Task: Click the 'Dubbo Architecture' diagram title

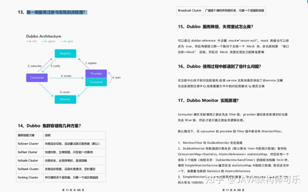Action: tap(44, 36)
